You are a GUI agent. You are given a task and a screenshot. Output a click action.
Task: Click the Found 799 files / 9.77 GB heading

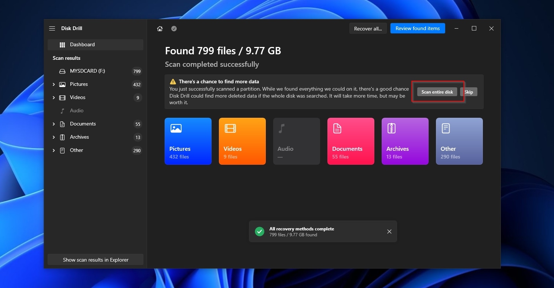click(x=223, y=51)
